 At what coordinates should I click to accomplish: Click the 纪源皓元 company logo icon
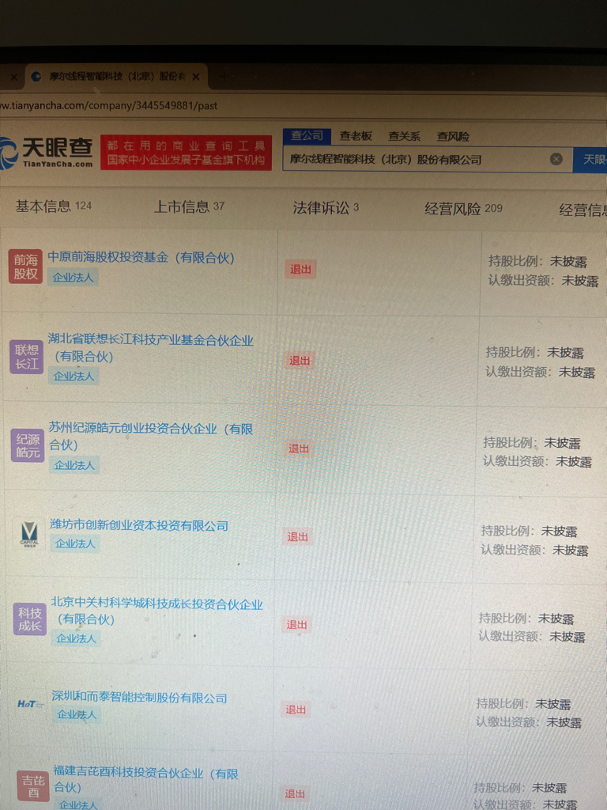click(28, 445)
